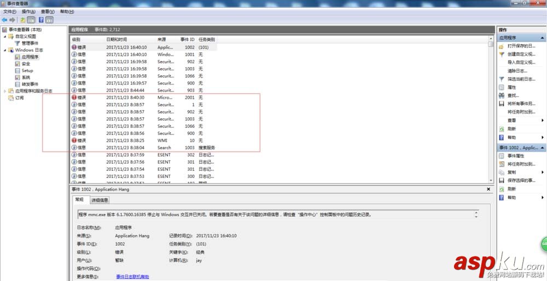Screen dimensions: 547x281
Task: Click 刷新 under the 应用程序 actions
Action: click(511, 129)
